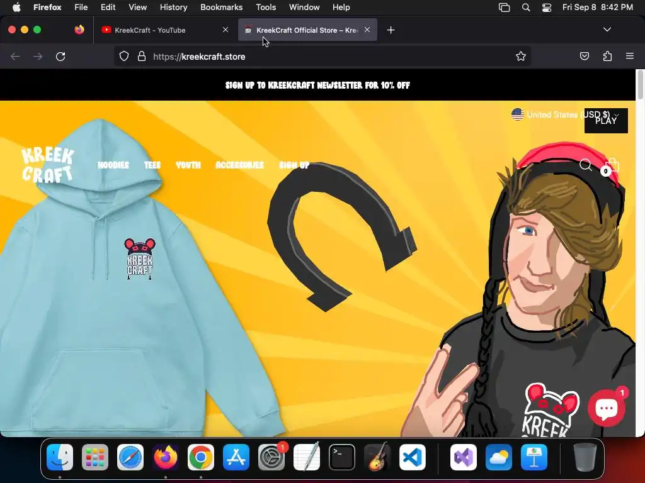645x483 pixels.
Task: Click the date and time in menu bar
Action: (597, 8)
